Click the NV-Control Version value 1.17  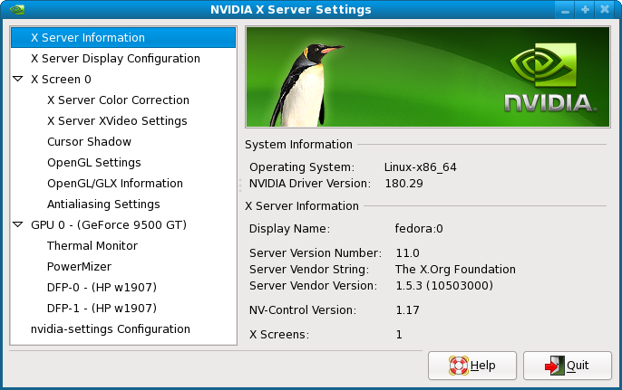tap(407, 310)
